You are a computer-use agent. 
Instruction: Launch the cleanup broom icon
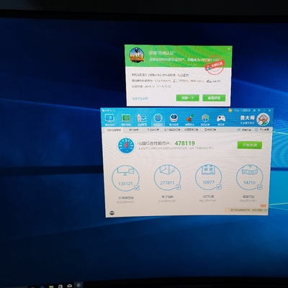click(x=189, y=120)
